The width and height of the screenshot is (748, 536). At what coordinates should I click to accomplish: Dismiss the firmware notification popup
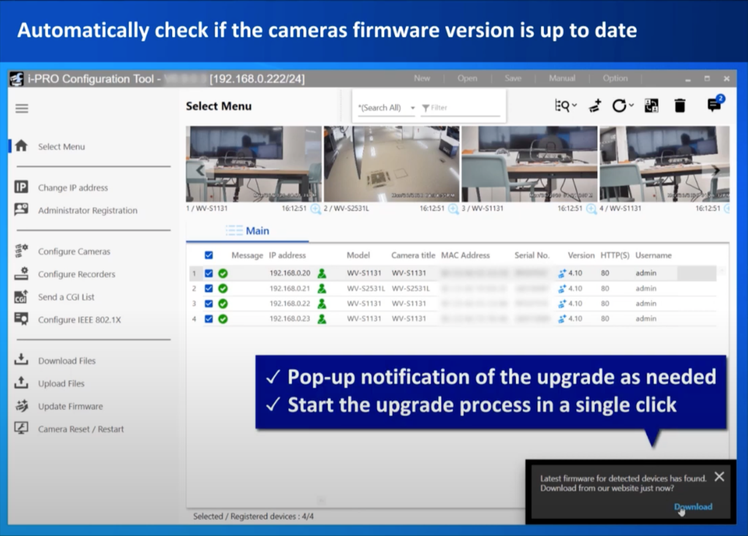(719, 476)
